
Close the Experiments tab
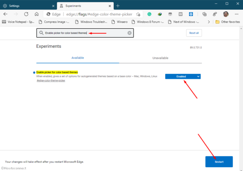pyautogui.click(x=110, y=6)
